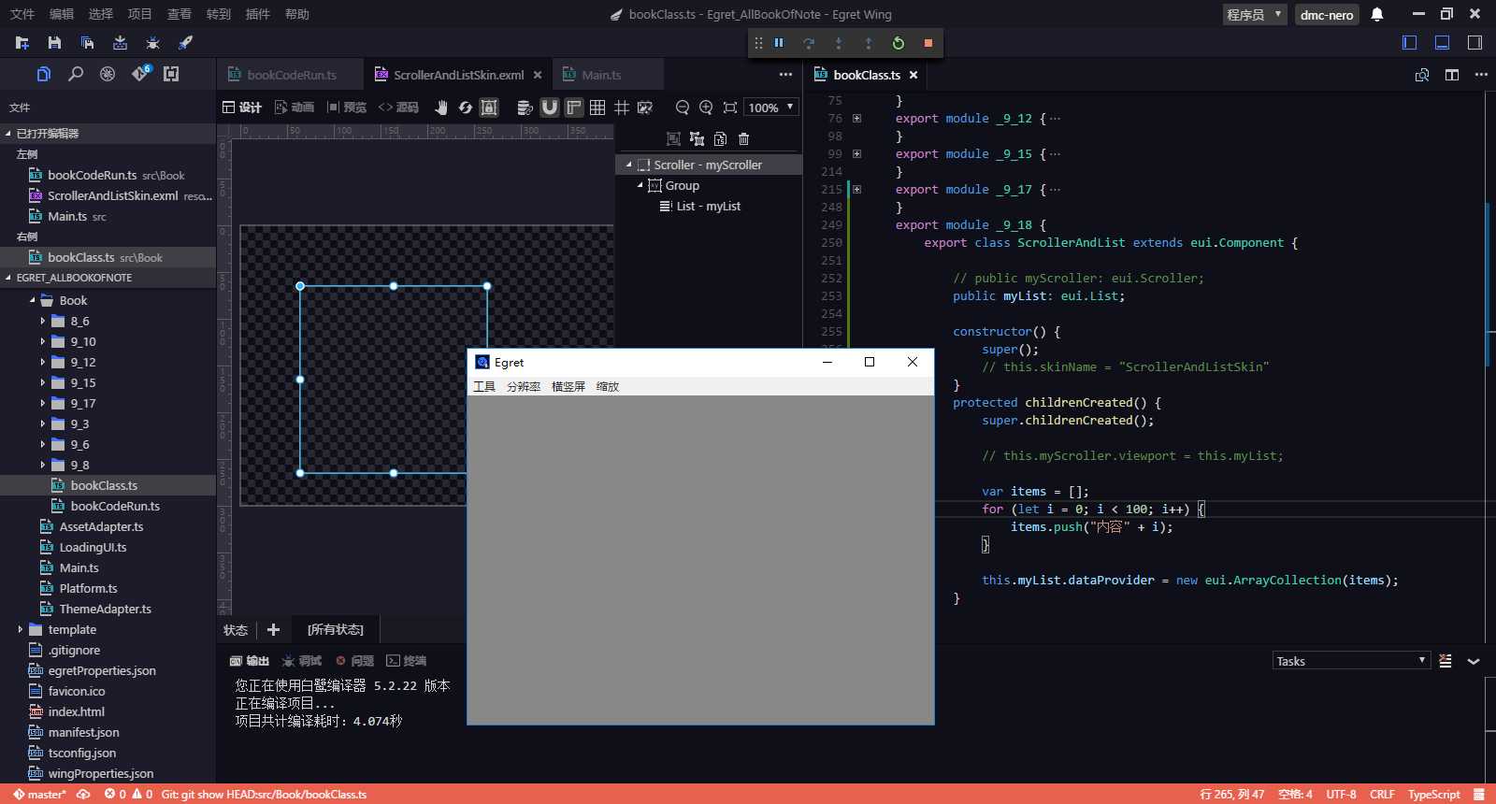The image size is (1496, 804).
Task: Expand the 9_12 folder
Action: pos(42,362)
